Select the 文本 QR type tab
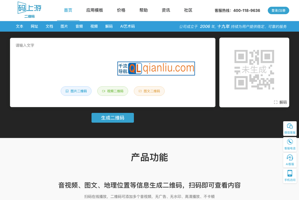Image resolution: width=299 pixels, height=200 pixels. [19, 26]
